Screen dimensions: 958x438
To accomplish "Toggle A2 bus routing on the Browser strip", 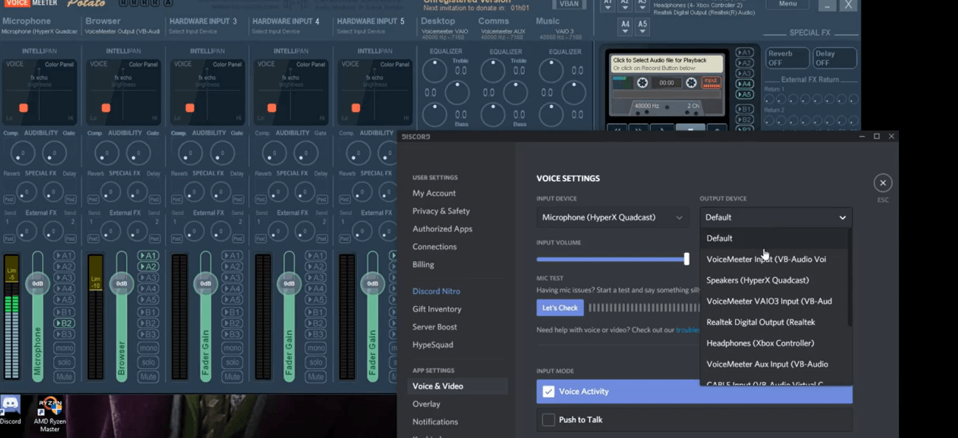I will click(x=148, y=267).
